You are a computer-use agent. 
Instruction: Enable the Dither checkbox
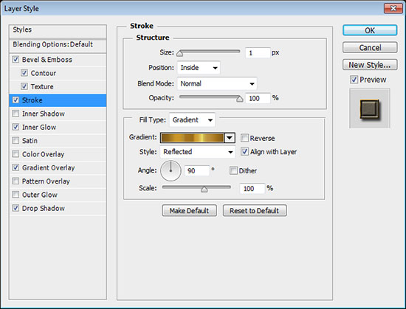[x=233, y=170]
